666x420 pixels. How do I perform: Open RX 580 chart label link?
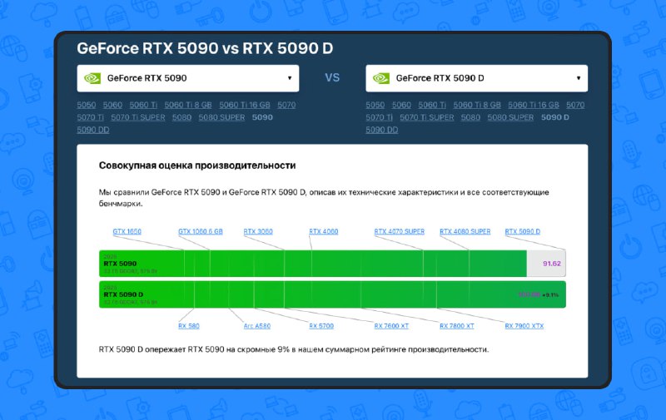click(x=189, y=326)
